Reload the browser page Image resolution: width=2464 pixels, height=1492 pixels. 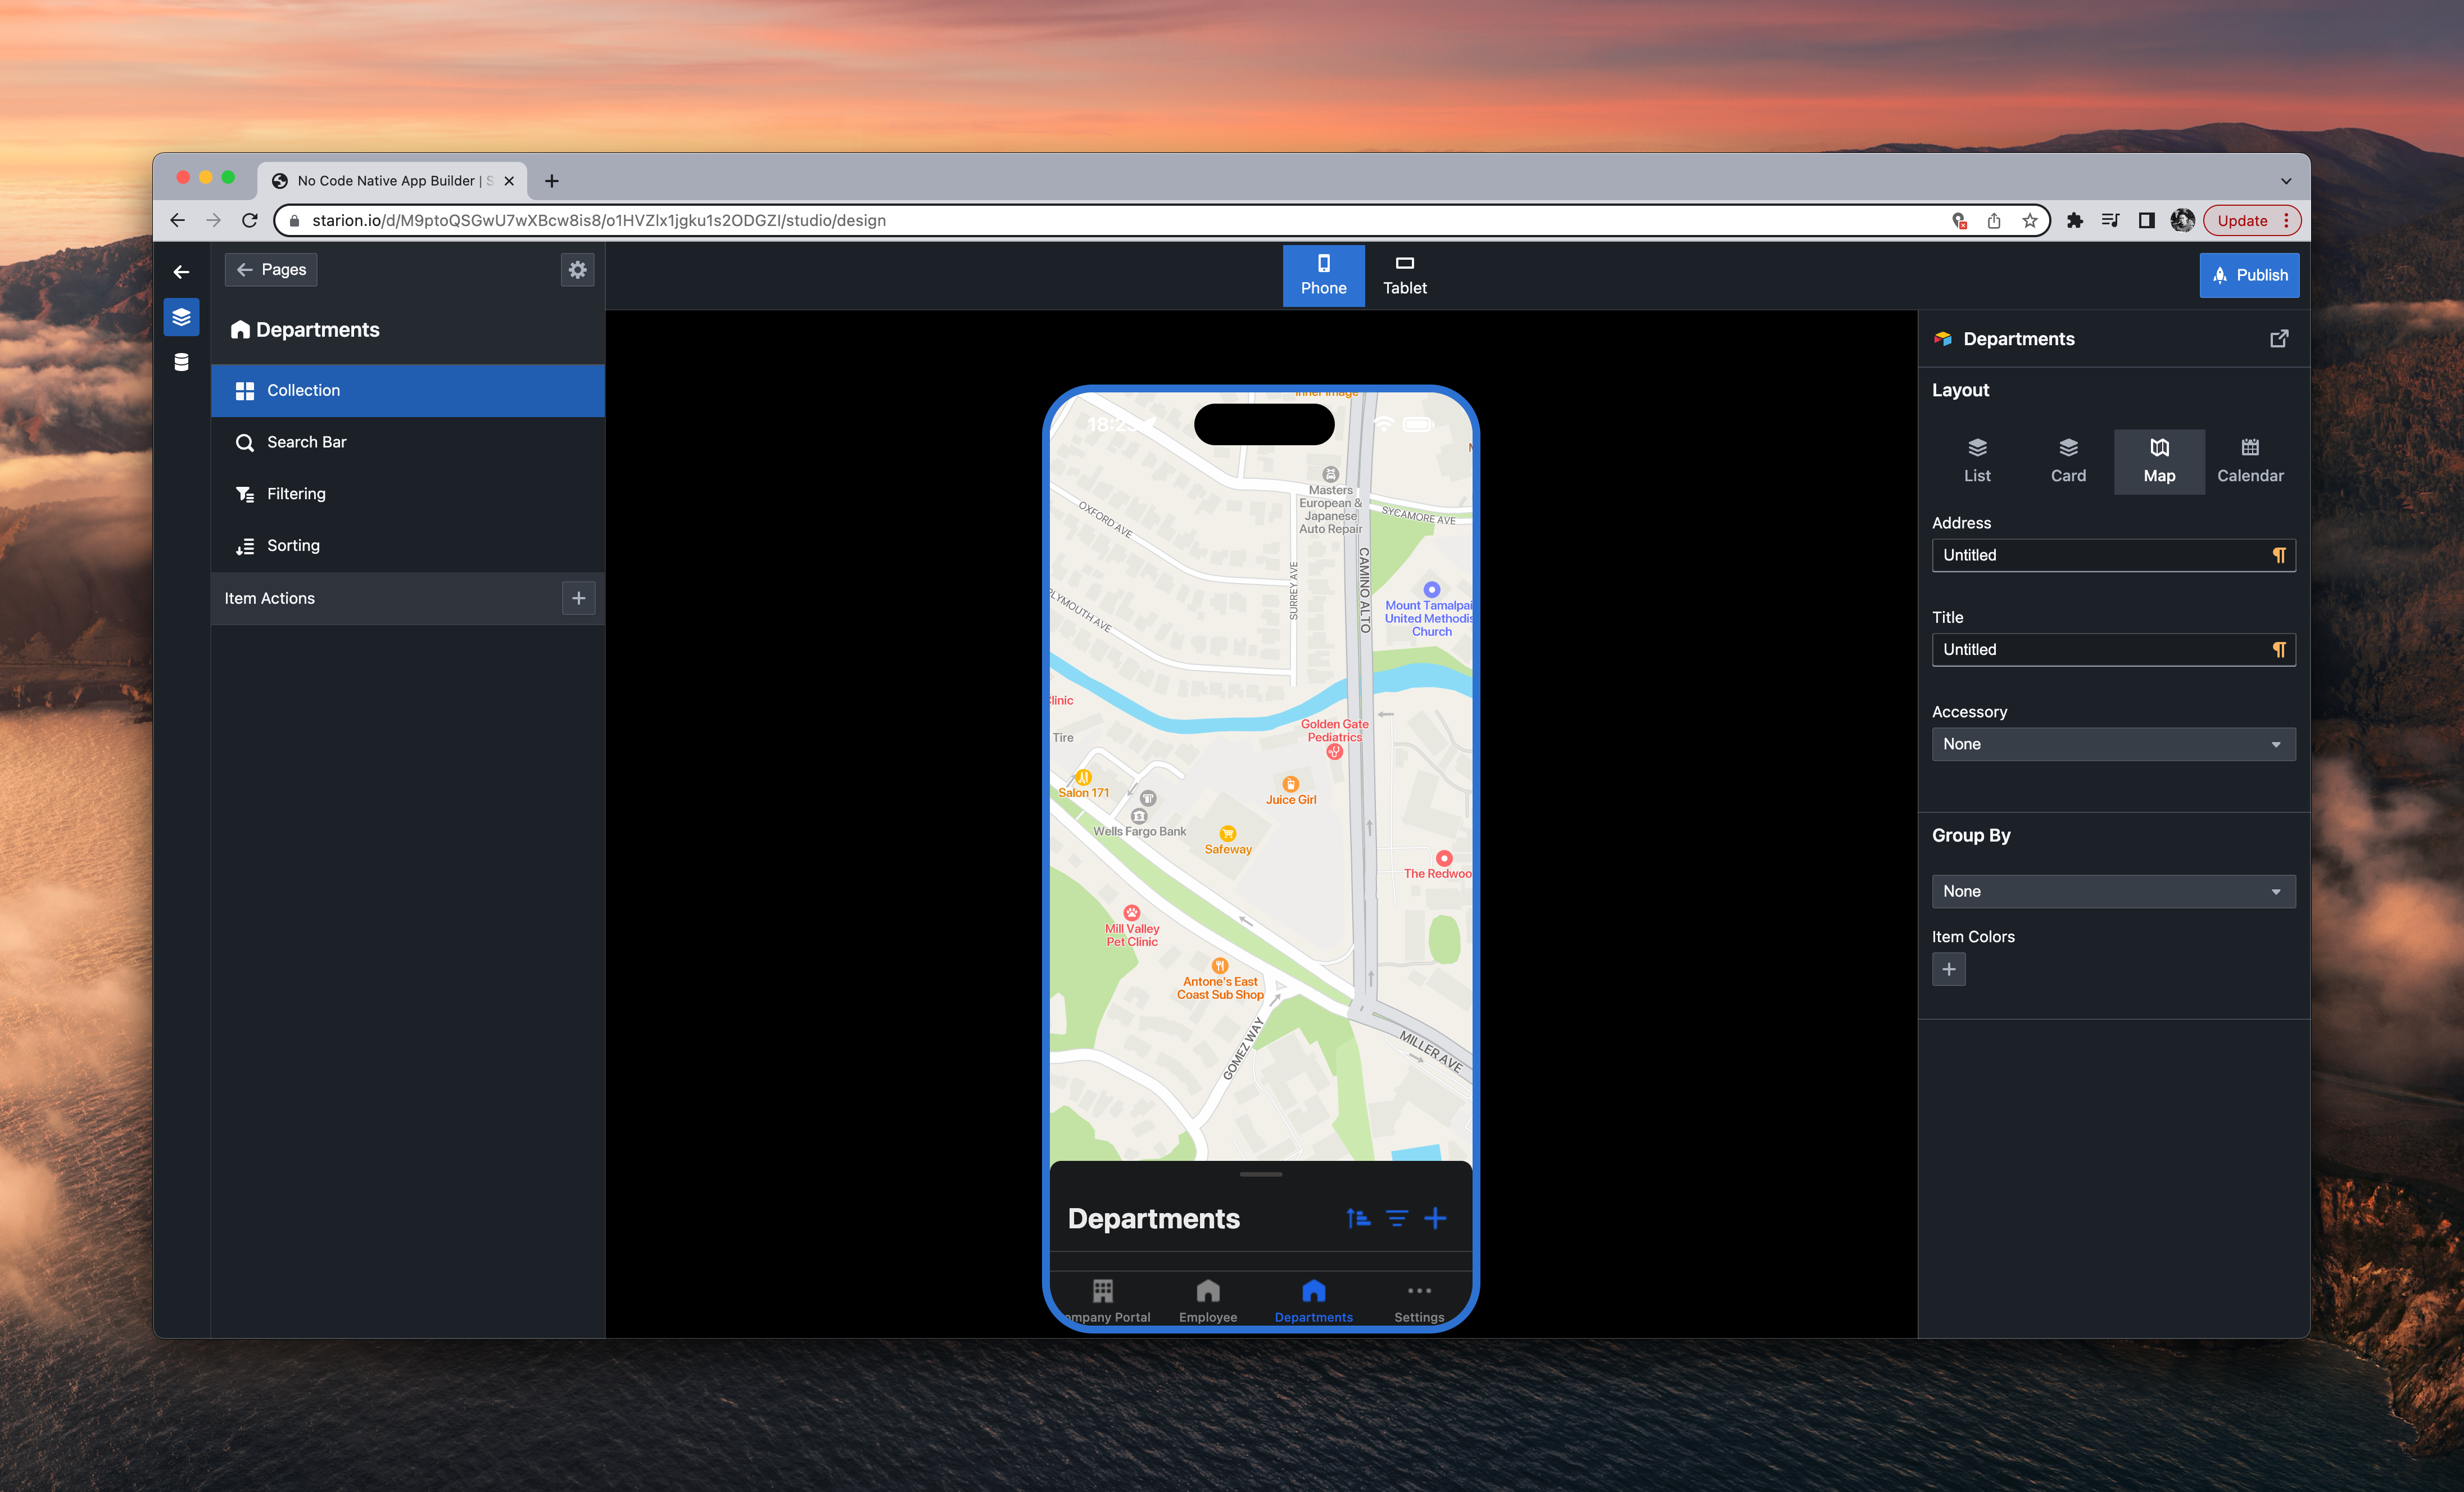(250, 220)
